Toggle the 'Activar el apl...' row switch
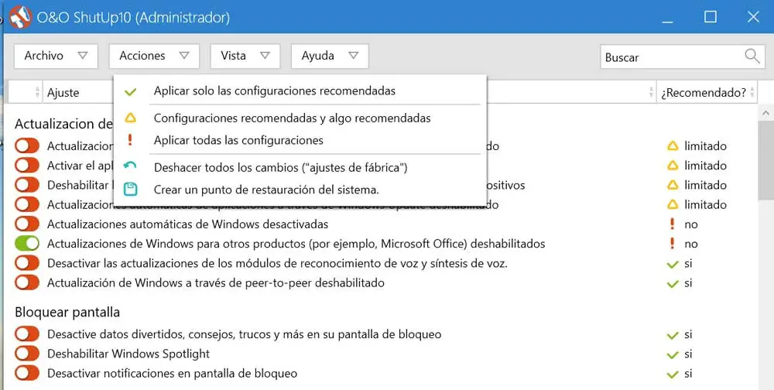 click(x=26, y=166)
